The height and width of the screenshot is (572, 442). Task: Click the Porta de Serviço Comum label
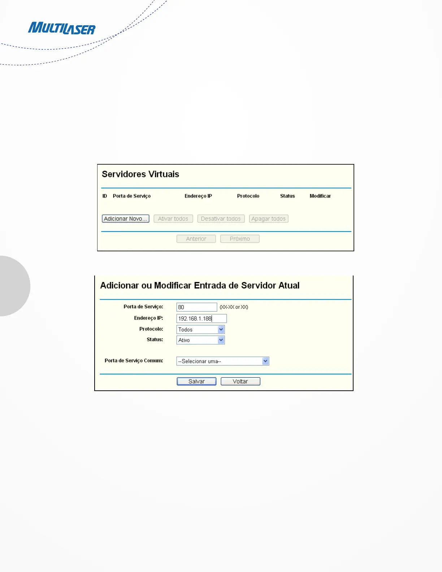[134, 361]
